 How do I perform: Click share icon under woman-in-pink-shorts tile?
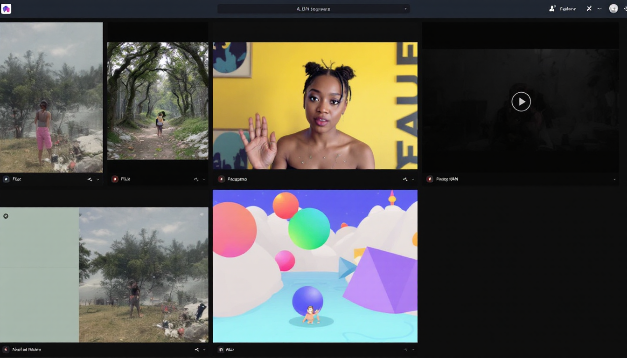90,179
